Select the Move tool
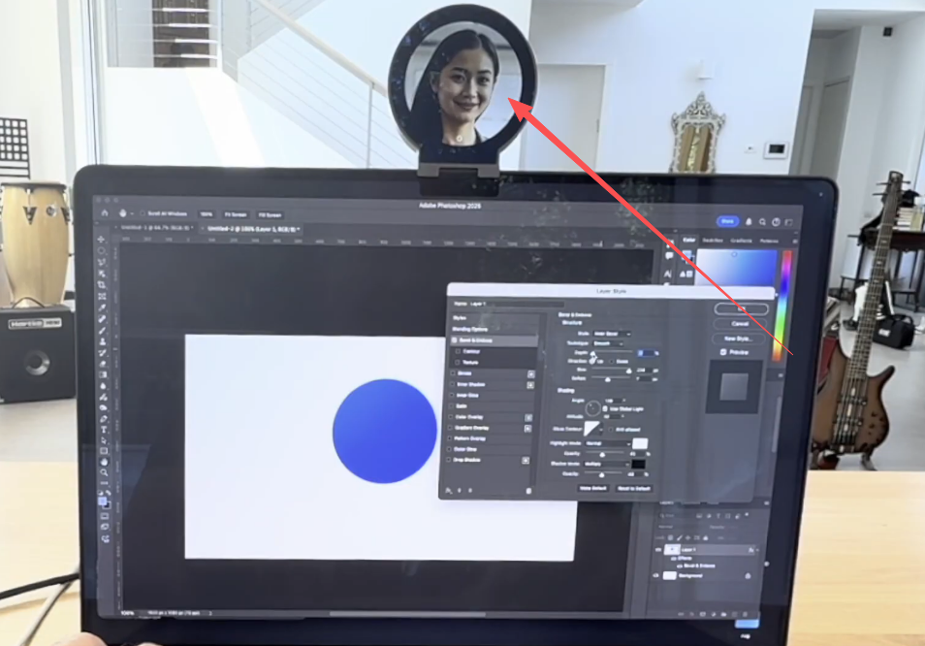This screenshot has width=925, height=646. click(102, 240)
